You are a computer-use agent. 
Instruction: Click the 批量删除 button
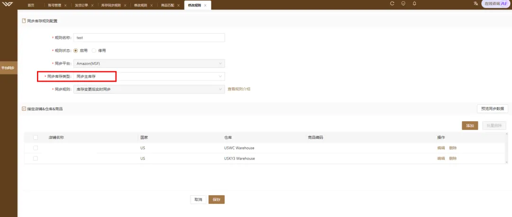pyautogui.click(x=494, y=126)
